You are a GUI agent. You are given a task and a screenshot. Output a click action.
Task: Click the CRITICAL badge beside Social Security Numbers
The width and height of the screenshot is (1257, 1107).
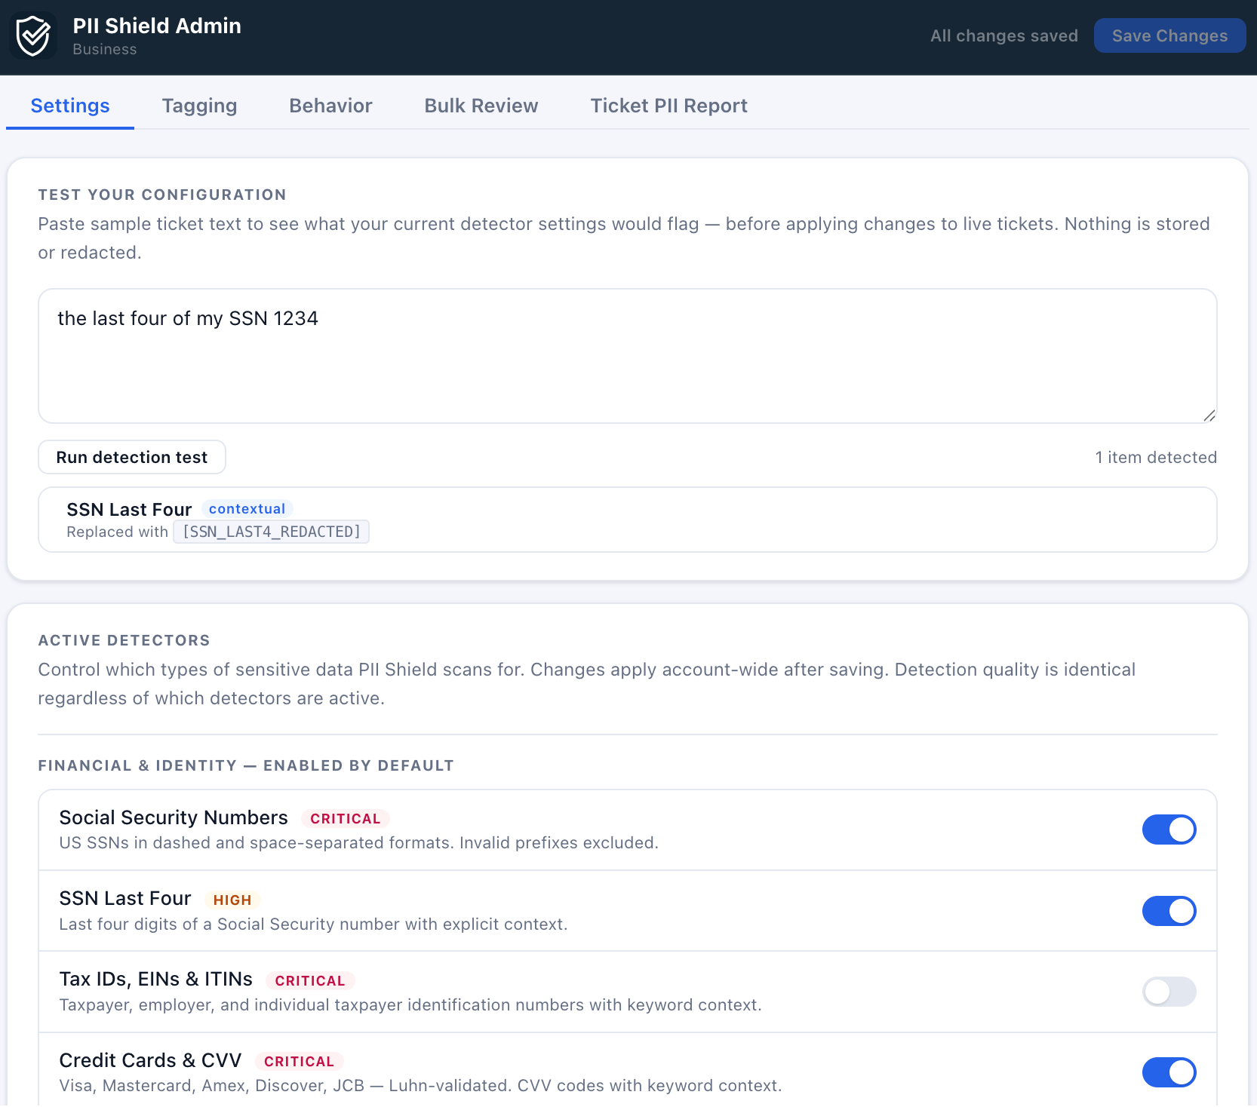346,819
